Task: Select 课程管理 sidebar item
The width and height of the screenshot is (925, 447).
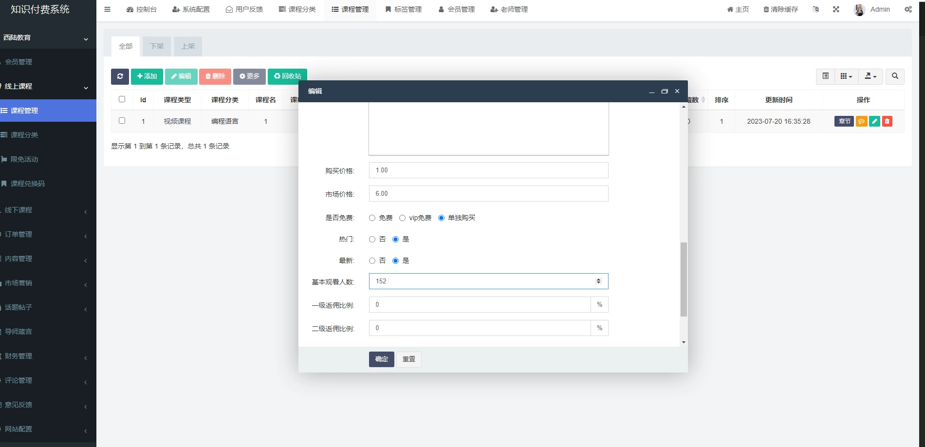Action: [x=48, y=111]
